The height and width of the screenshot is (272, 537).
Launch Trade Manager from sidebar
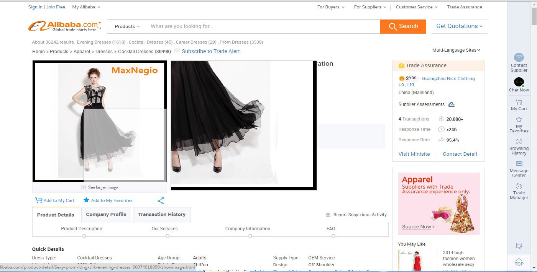tap(519, 186)
